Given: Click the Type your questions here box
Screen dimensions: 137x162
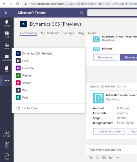Looking at the screenshot, I should tap(112, 150).
